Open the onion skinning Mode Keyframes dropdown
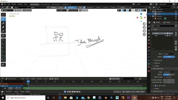This screenshot has width=178, height=100. pyautogui.click(x=169, y=72)
